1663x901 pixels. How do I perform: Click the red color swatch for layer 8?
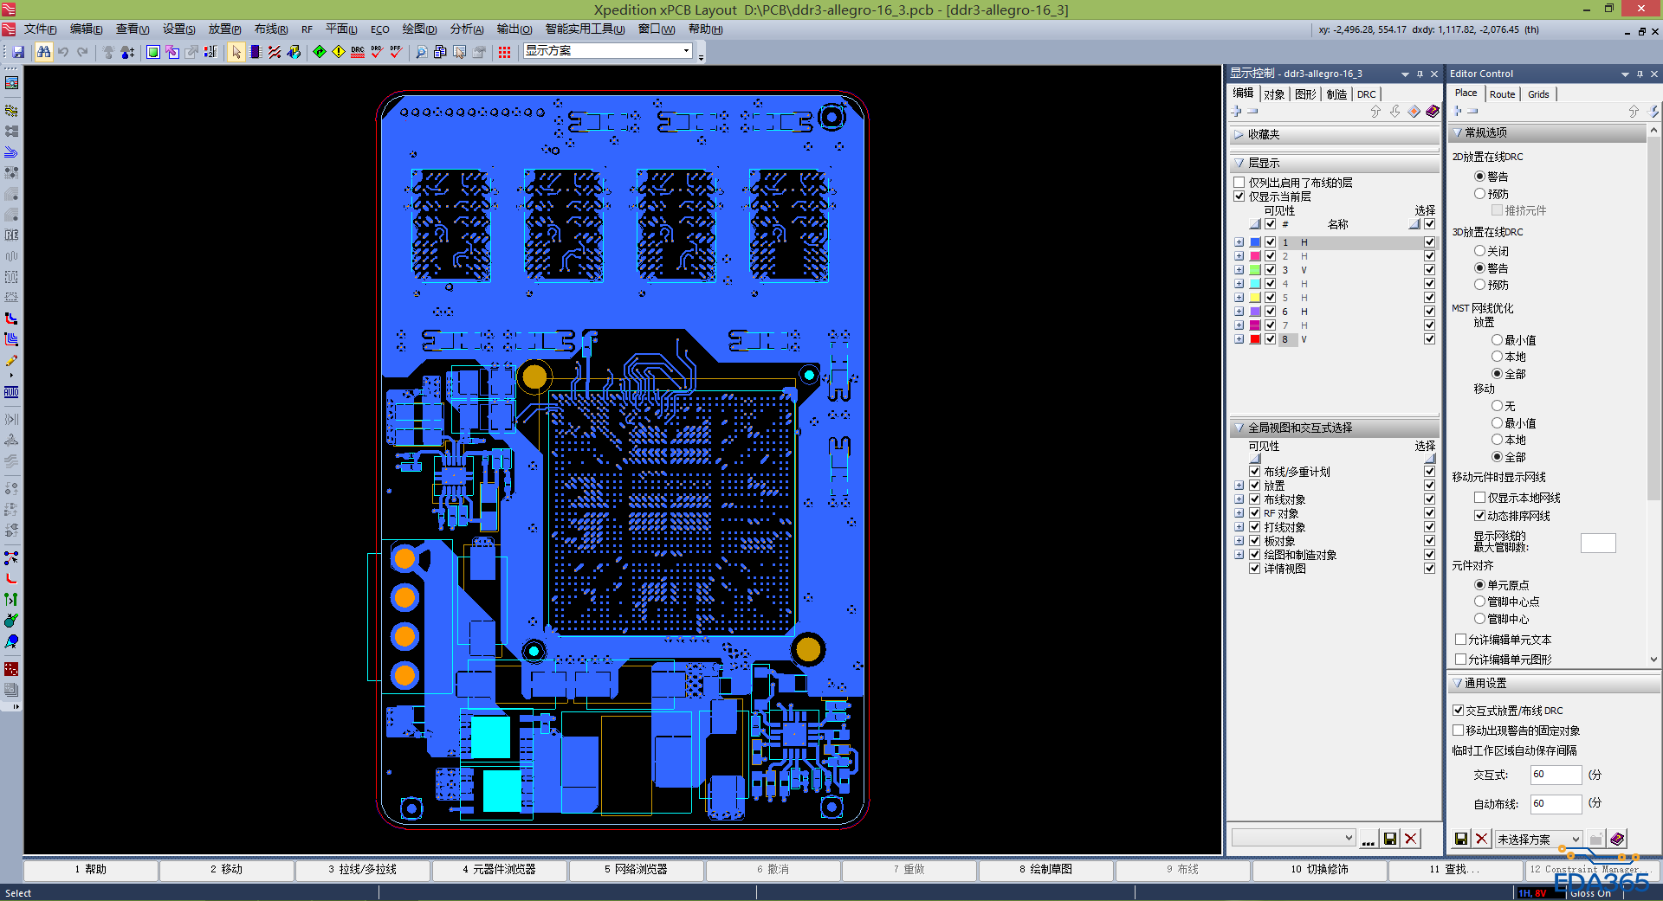pyautogui.click(x=1255, y=339)
